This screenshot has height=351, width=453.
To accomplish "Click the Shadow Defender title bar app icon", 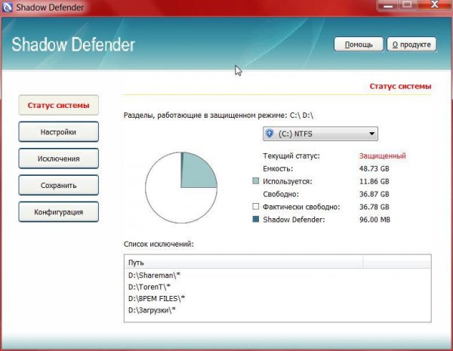I will coord(7,7).
